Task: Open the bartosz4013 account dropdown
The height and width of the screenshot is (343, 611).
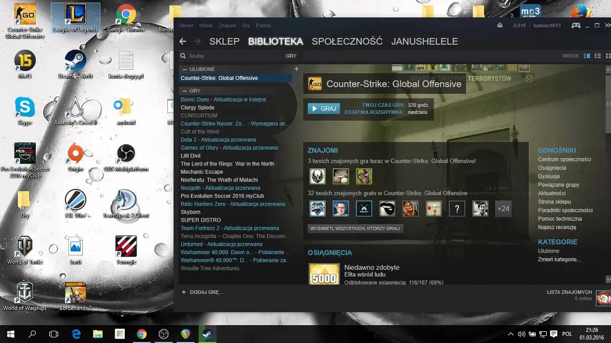Action: click(547, 26)
